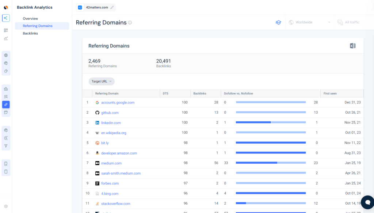Open the funnel filter icon in the sidebar
The image size is (374, 213).
[5, 145]
